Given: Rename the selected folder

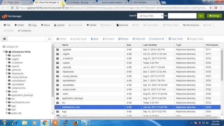Looking at the screenshot, I should 122,25.
